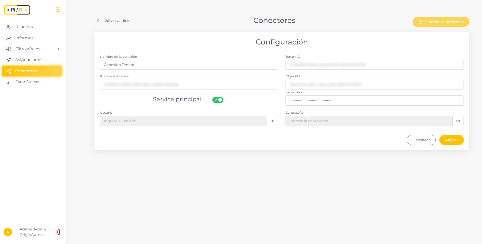Screen dimensions: 482x244
Task: Click the Usuarios people icon
Action: (x=9, y=27)
